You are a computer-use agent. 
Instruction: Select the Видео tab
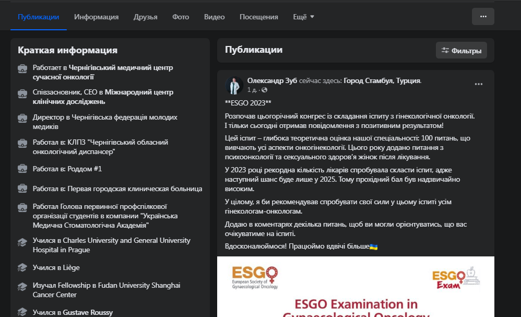[214, 17]
